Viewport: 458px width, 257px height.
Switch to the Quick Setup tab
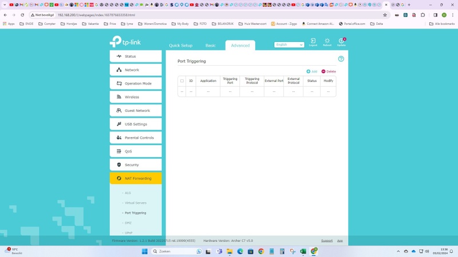[x=180, y=46]
